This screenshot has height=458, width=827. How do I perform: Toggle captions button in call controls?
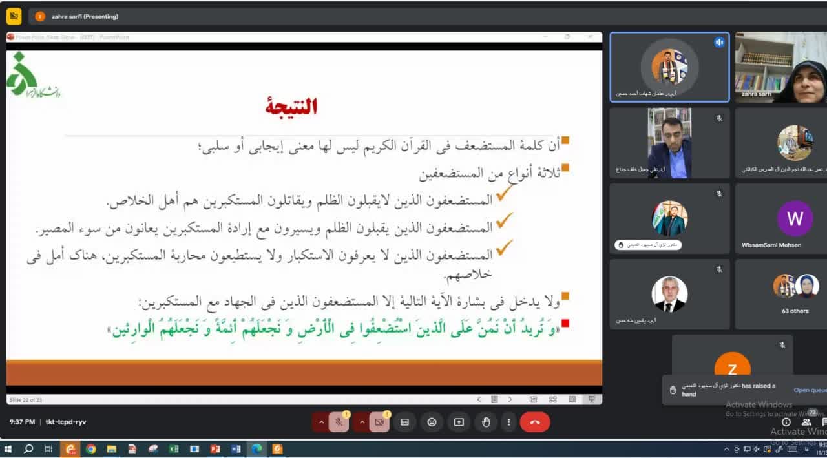(x=405, y=422)
